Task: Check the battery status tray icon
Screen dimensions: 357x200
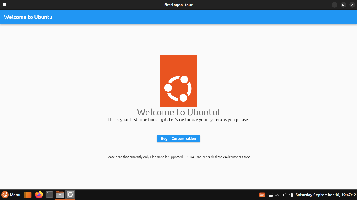Action: coord(291,195)
